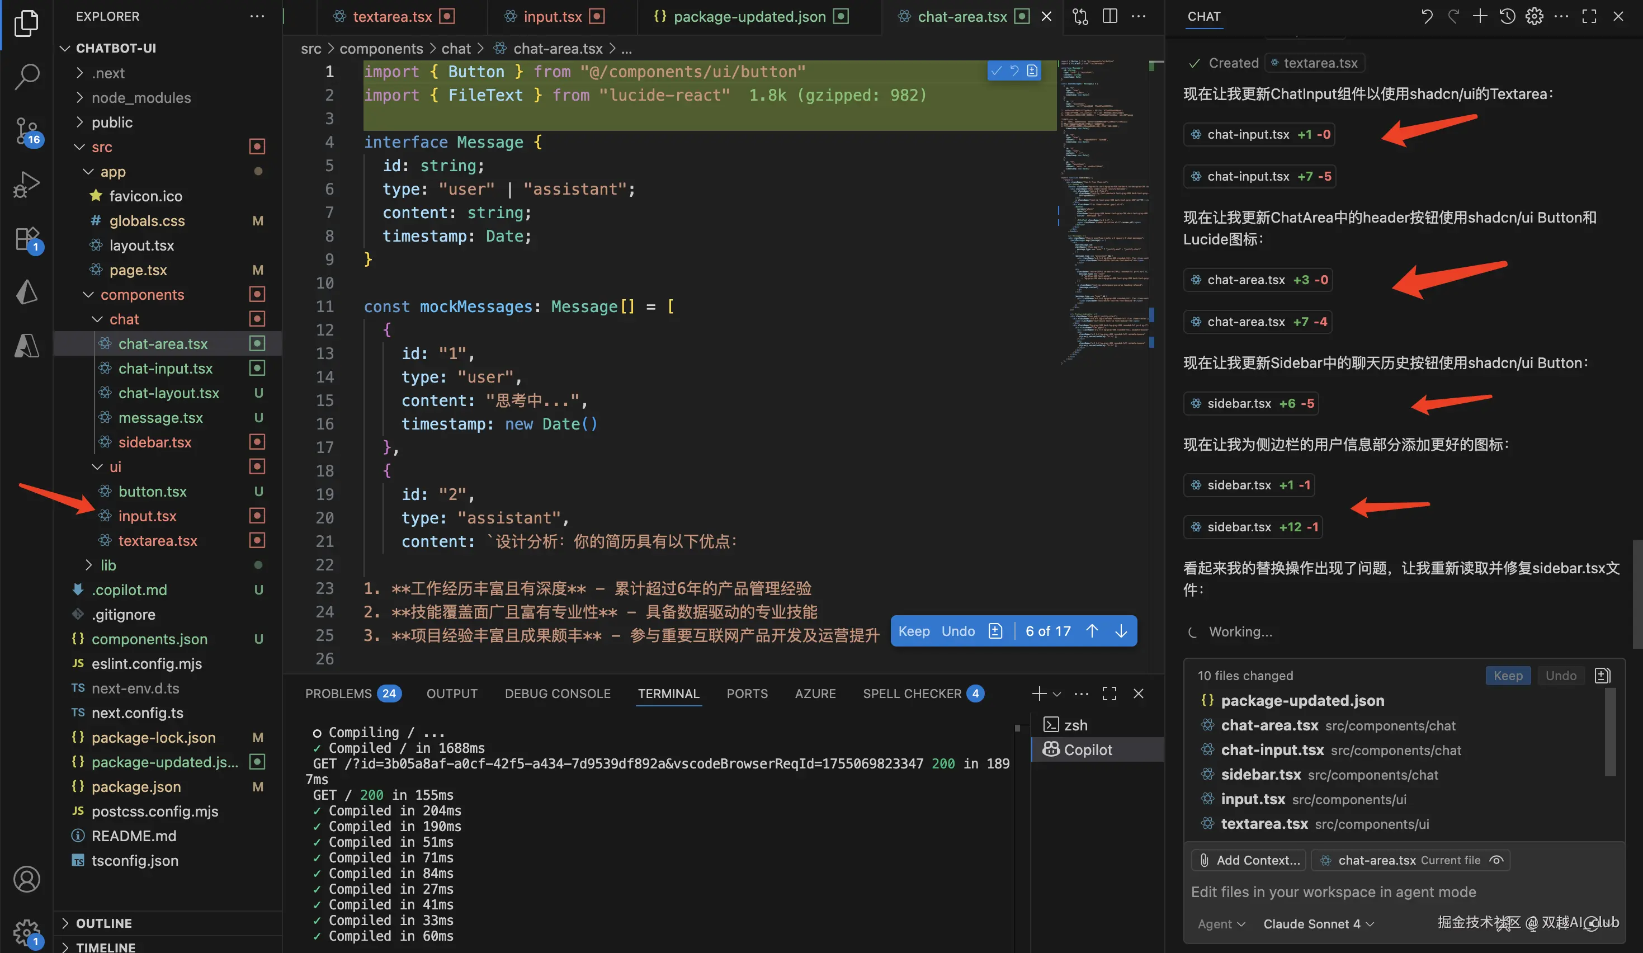Open the Run and Debug view
The width and height of the screenshot is (1643, 953).
coord(27,184)
